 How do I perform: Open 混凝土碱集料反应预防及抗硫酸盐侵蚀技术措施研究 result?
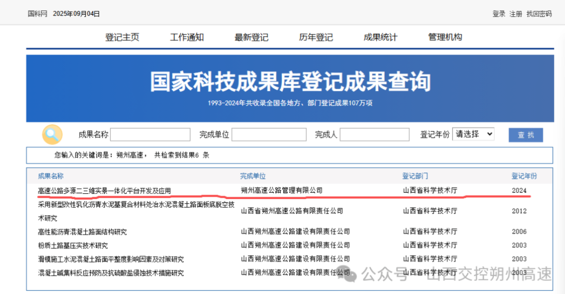(111, 273)
